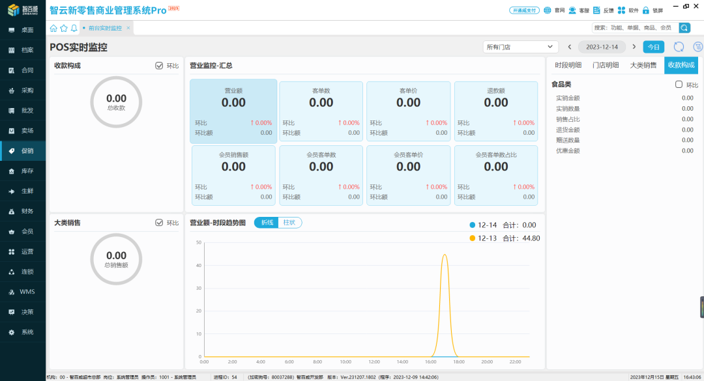Switch to the 门店明细 tab
The image size is (704, 381).
coord(605,65)
